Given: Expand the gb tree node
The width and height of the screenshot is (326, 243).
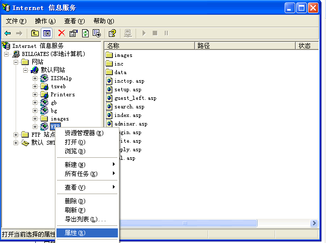Looking at the screenshot, I should [x=35, y=102].
